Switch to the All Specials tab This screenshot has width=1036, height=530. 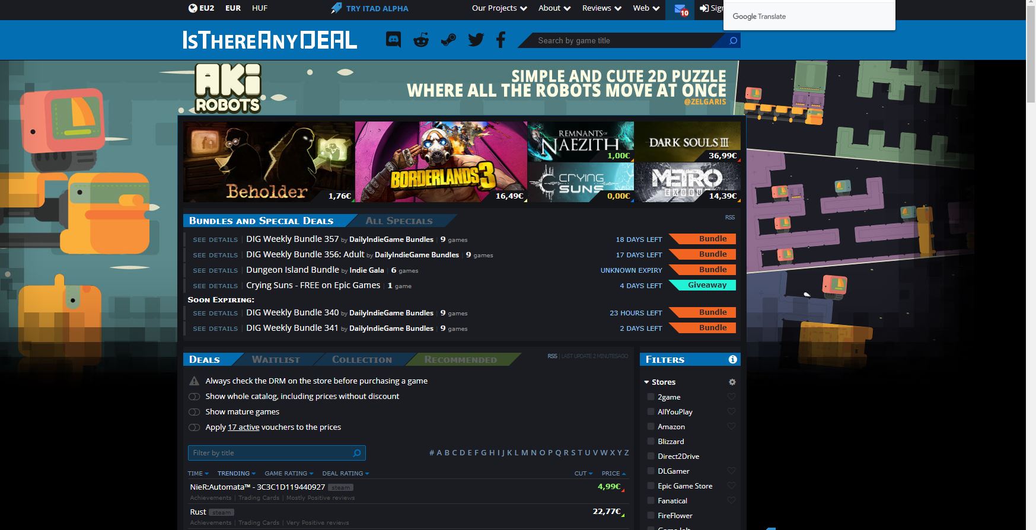coord(399,221)
